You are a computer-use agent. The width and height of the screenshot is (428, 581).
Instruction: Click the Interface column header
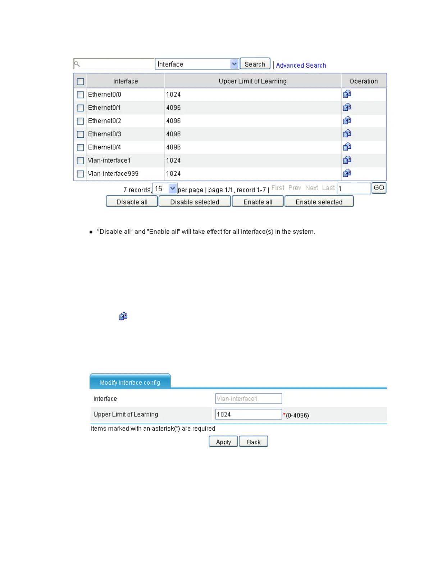pyautogui.click(x=126, y=81)
